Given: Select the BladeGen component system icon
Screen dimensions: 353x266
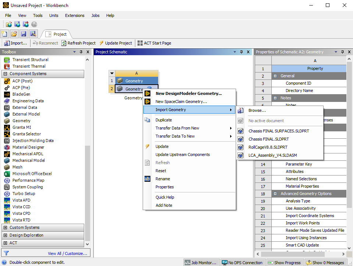Looking at the screenshot, I should click(7, 95).
